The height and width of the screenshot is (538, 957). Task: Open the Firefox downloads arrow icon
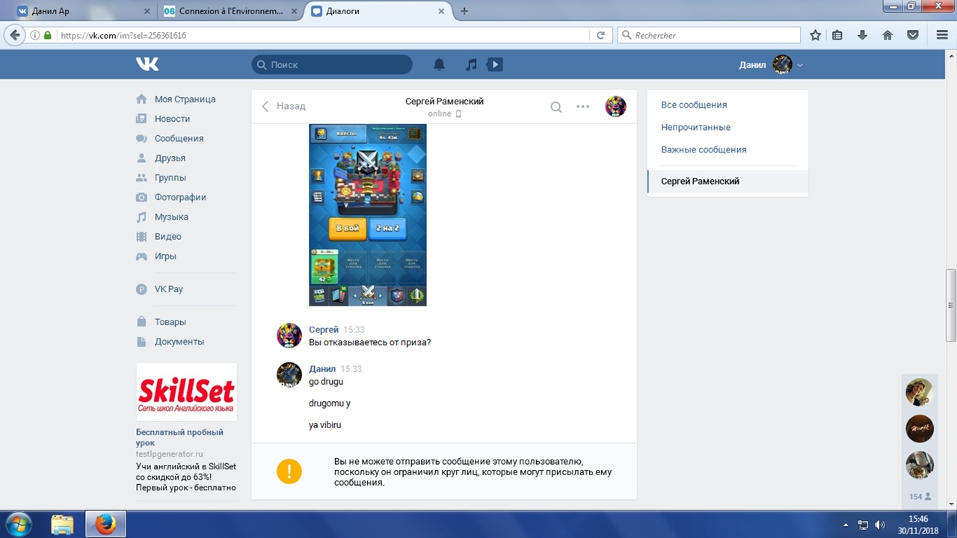pos(863,35)
